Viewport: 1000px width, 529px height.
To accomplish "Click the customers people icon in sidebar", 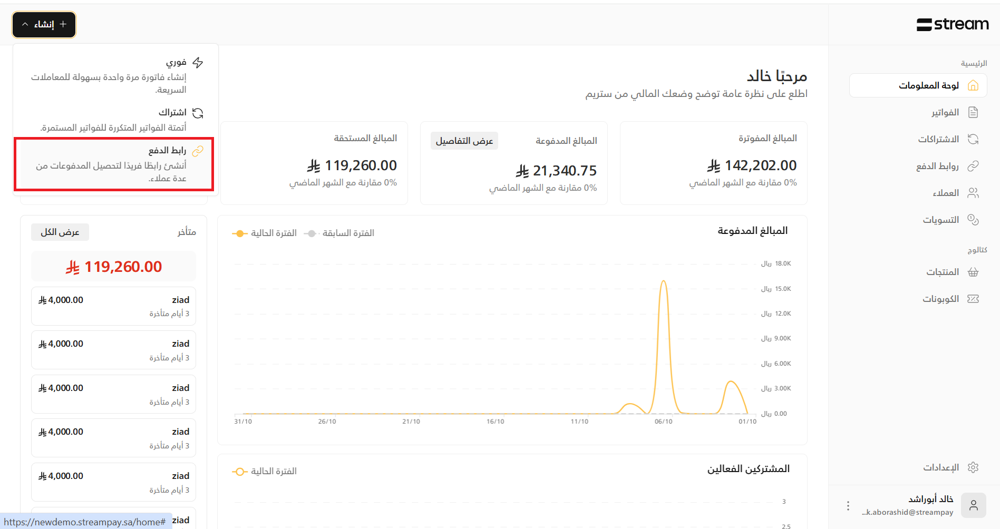I will (973, 193).
